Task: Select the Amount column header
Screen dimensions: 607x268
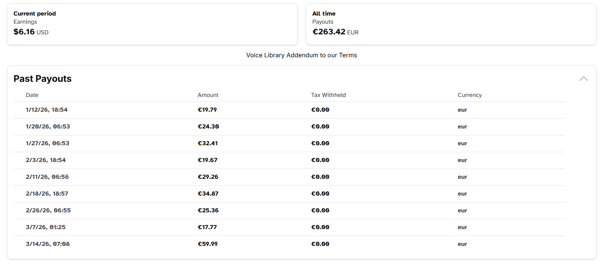Action: 208,95
